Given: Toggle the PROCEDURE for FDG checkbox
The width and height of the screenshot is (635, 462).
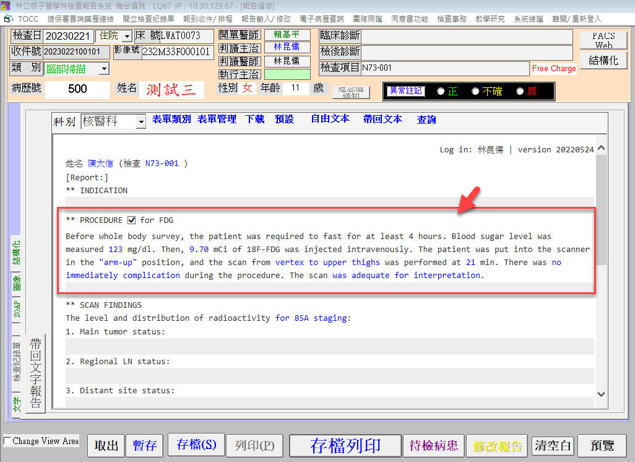Looking at the screenshot, I should click(131, 220).
